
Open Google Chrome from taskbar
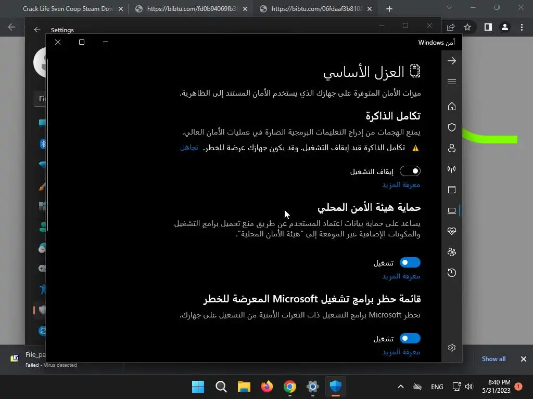pyautogui.click(x=289, y=387)
